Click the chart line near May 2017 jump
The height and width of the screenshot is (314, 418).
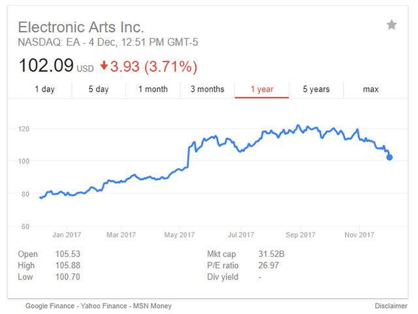(x=188, y=157)
